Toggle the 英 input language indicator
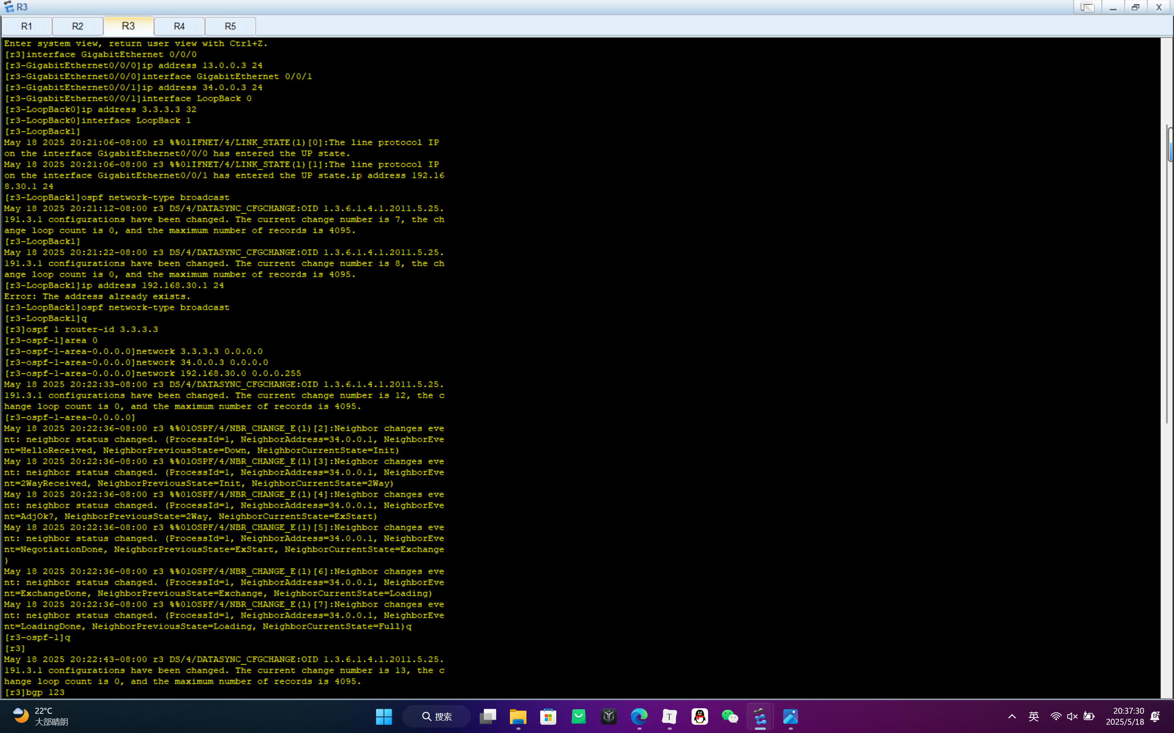The width and height of the screenshot is (1174, 733). tap(1033, 717)
